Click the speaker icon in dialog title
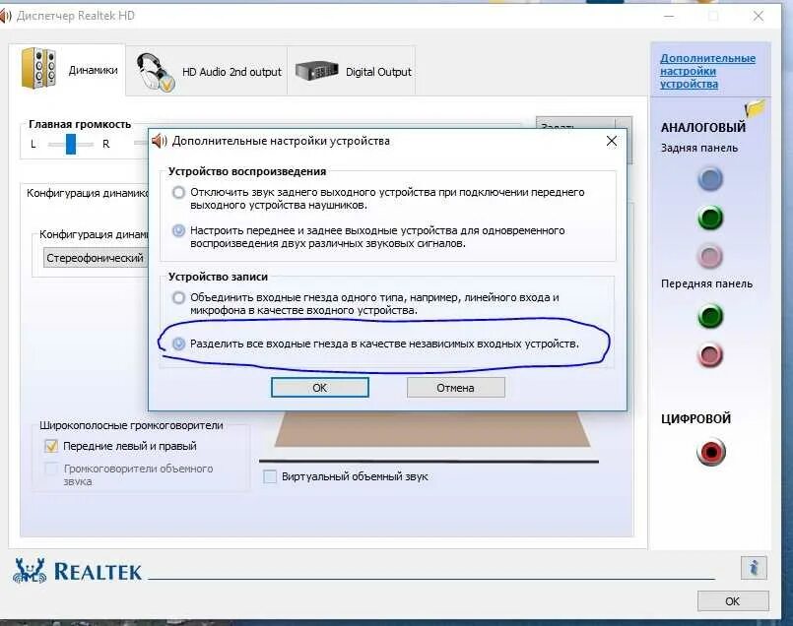This screenshot has height=626, width=793. pos(160,141)
